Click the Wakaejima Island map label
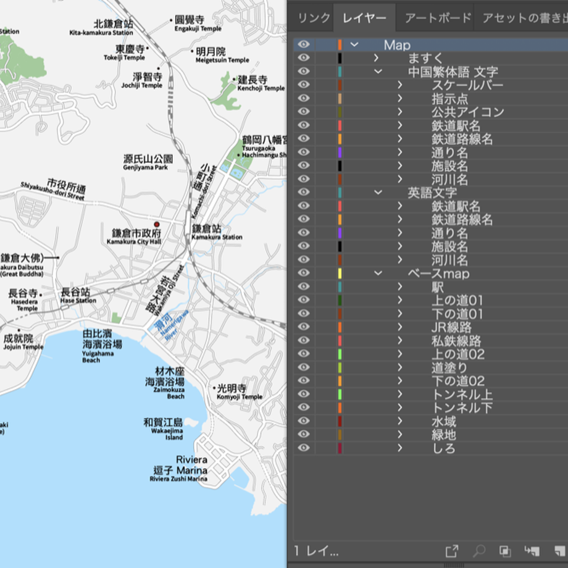The height and width of the screenshot is (568, 568). [x=167, y=434]
